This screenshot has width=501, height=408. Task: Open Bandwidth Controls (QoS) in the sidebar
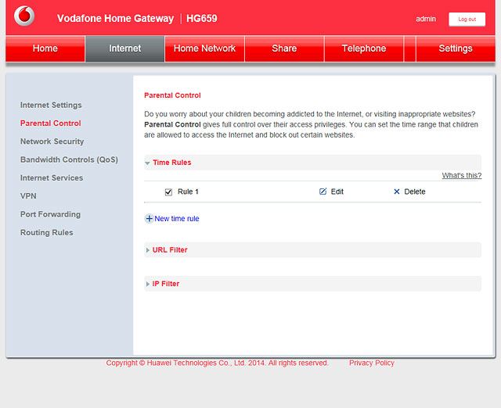point(69,159)
